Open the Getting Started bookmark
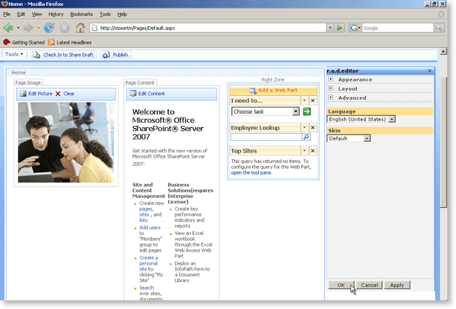This screenshot has height=309, width=456. [24, 42]
